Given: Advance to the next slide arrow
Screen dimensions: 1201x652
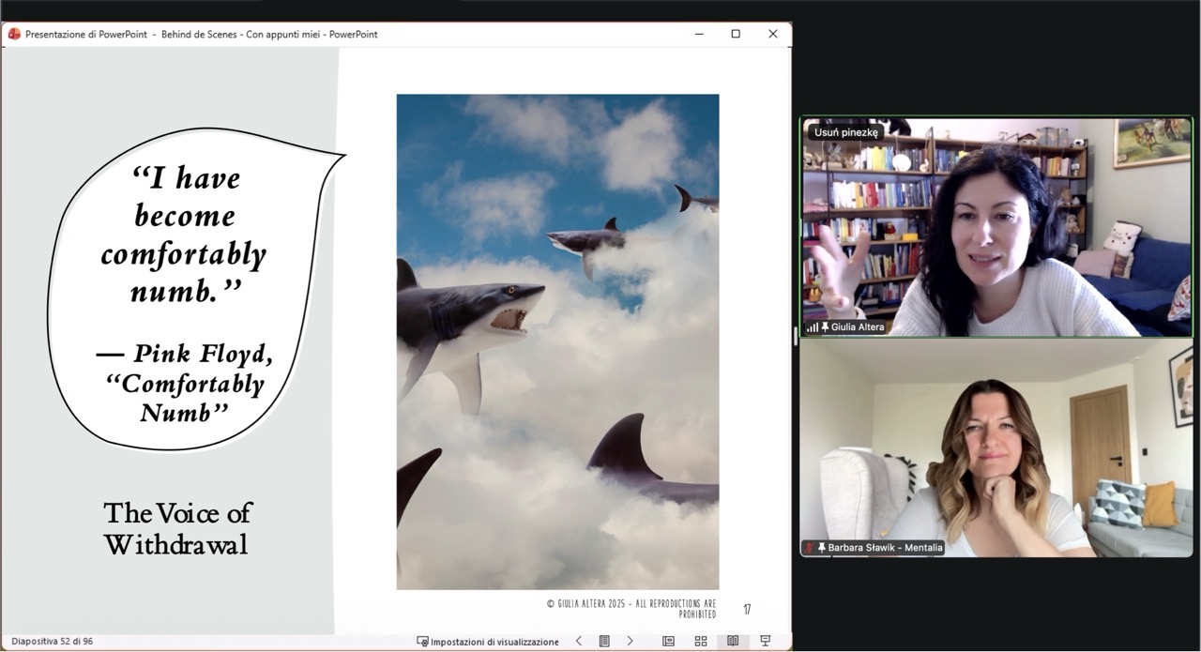Looking at the screenshot, I should pyautogui.click(x=630, y=641).
